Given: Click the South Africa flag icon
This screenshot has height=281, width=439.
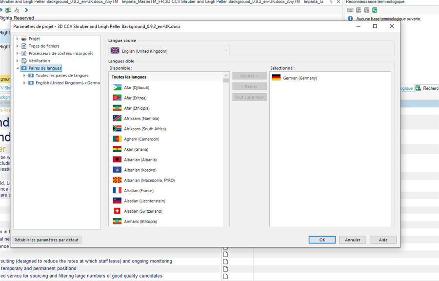Looking at the screenshot, I should click(x=117, y=128).
